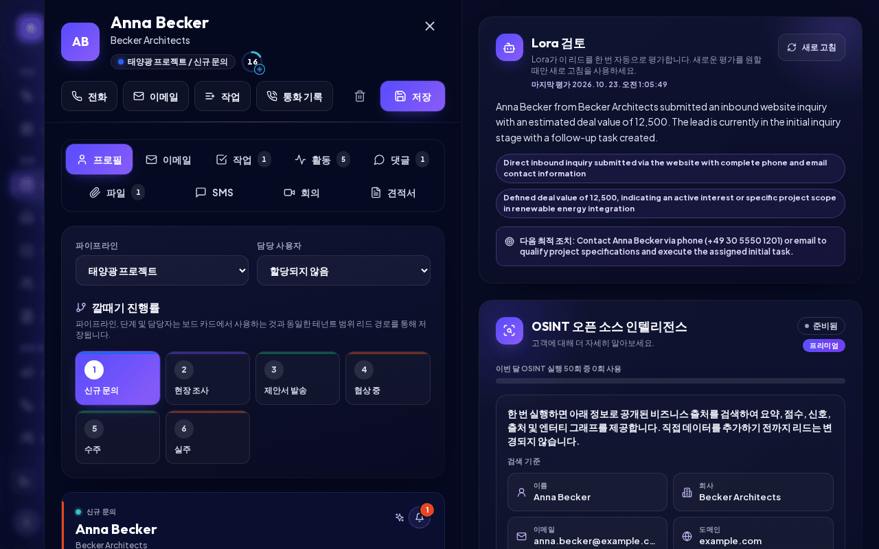879x549 pixels.
Task: Click the AB avatar
Action: (80, 42)
